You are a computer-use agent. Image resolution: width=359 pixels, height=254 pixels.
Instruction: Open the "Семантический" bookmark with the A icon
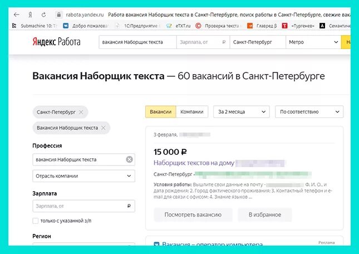(x=335, y=26)
